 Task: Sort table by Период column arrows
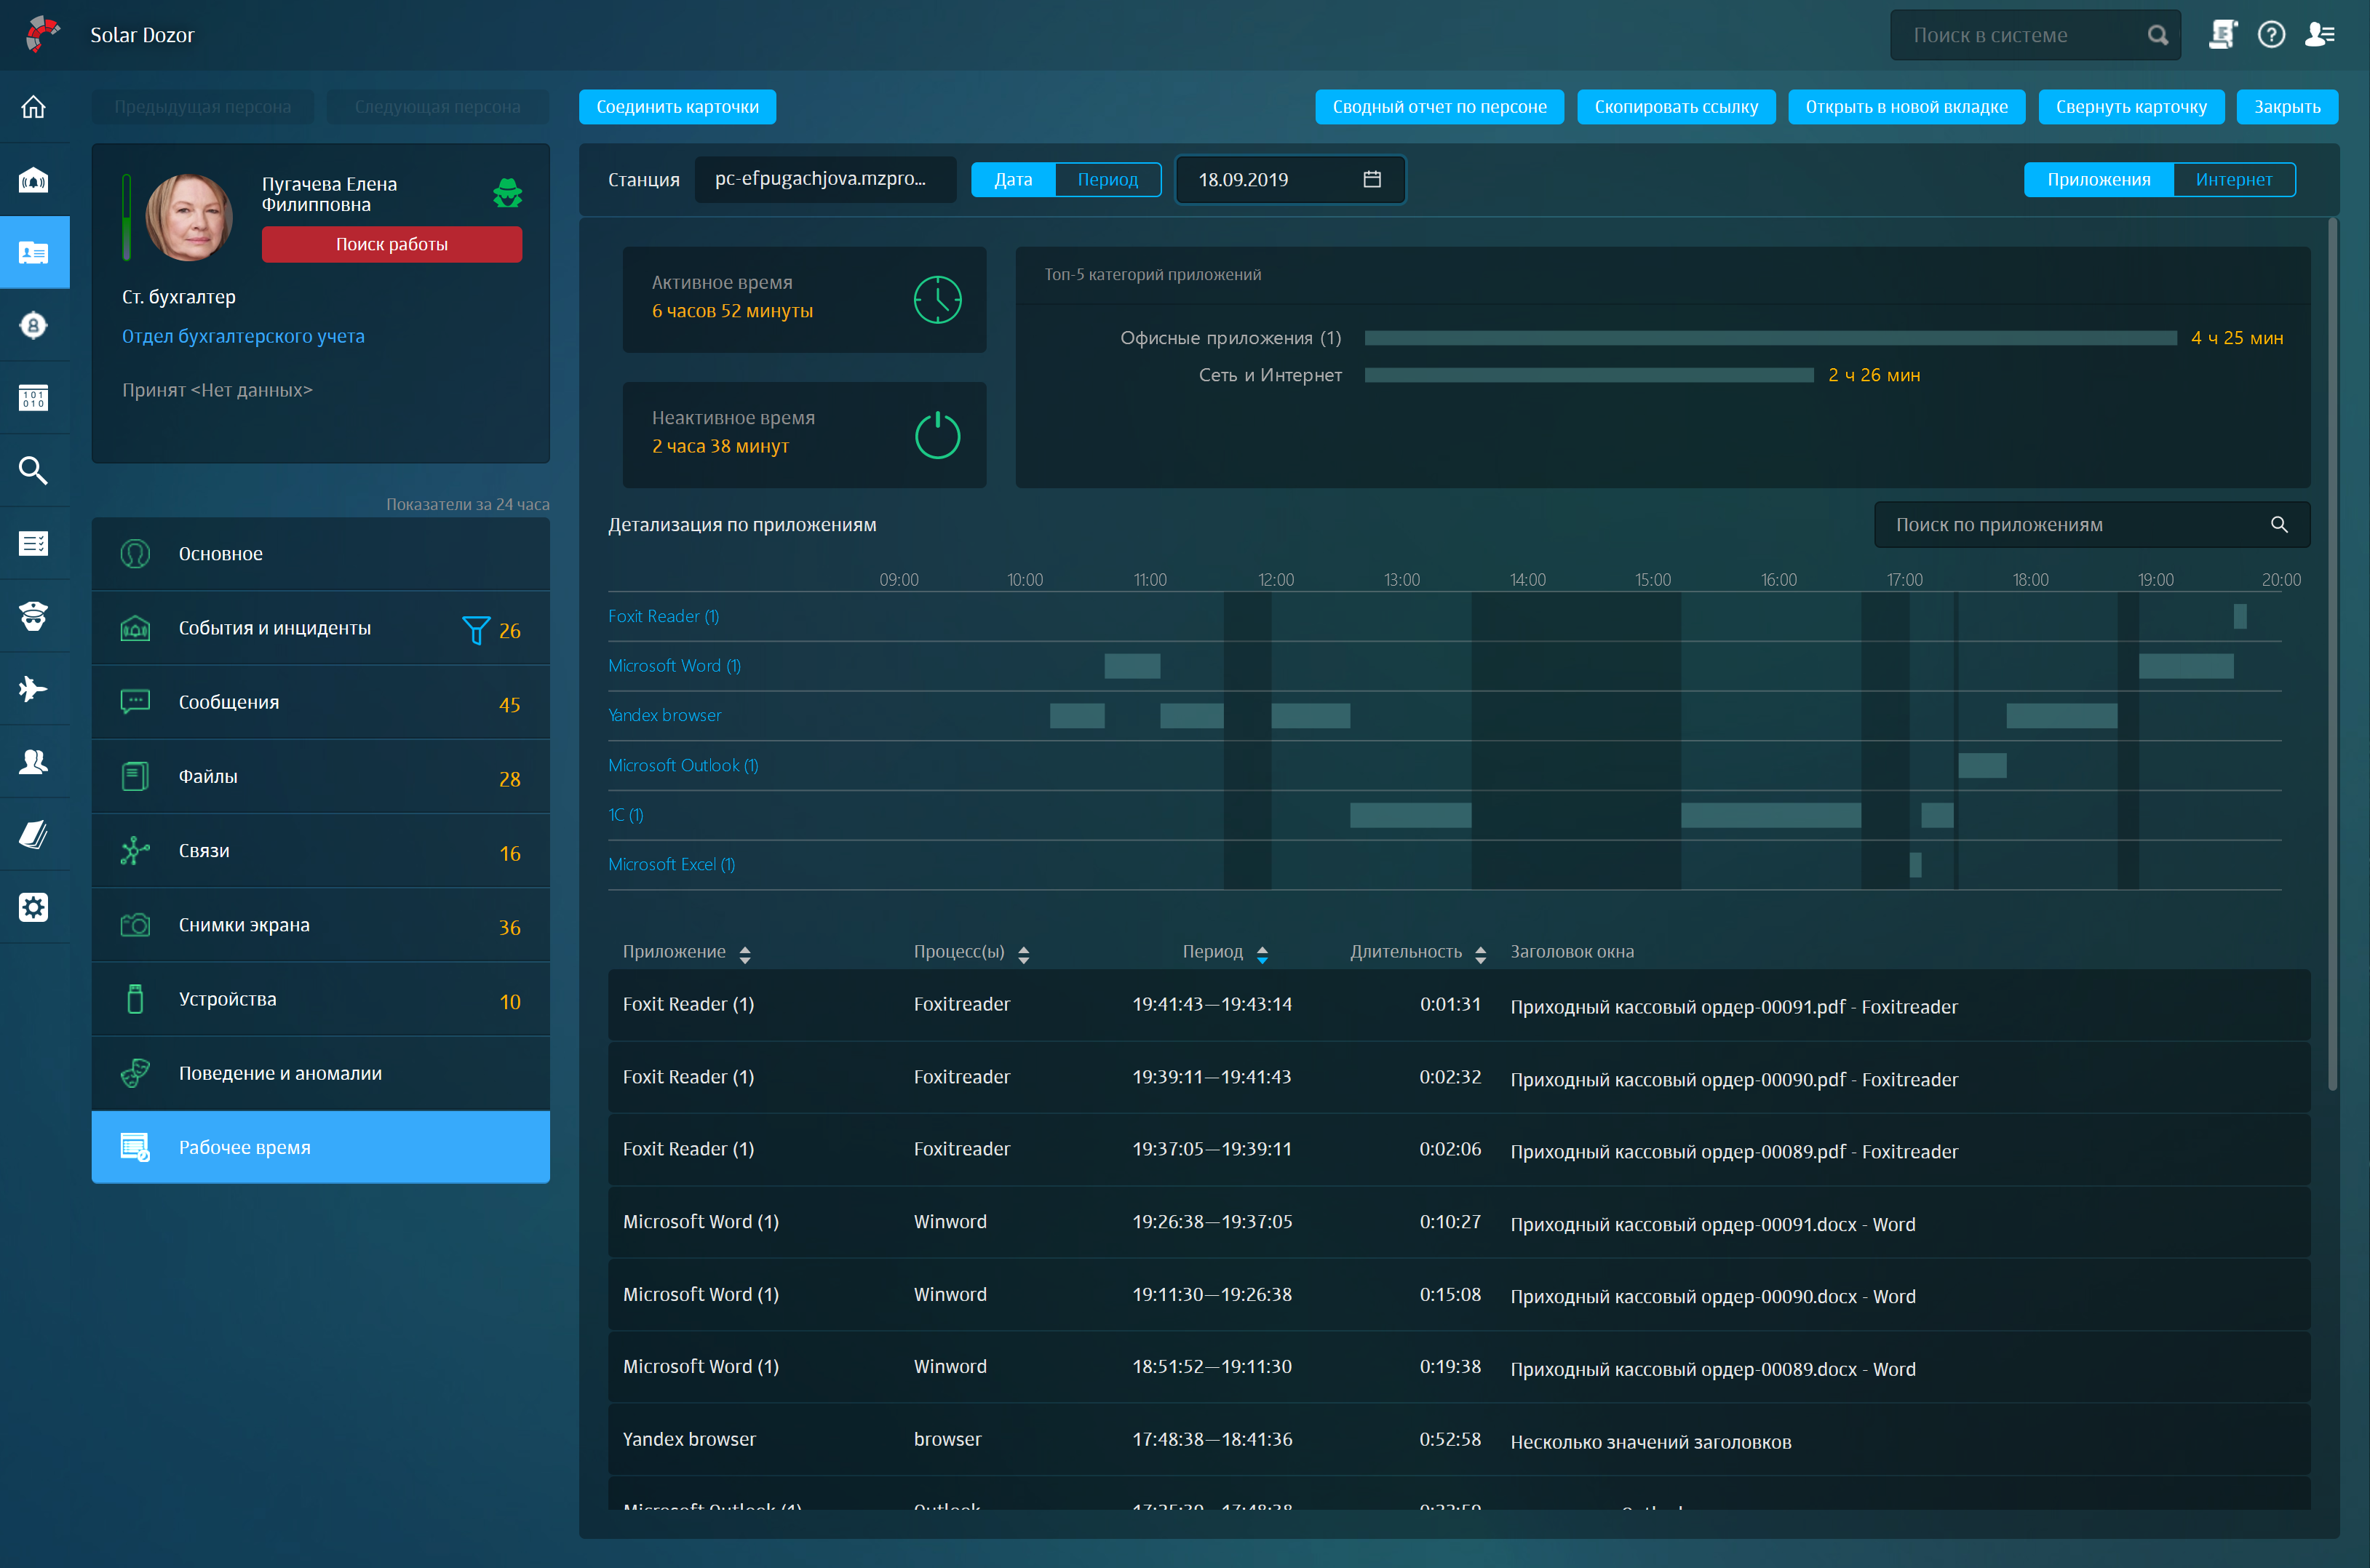coord(1262,954)
